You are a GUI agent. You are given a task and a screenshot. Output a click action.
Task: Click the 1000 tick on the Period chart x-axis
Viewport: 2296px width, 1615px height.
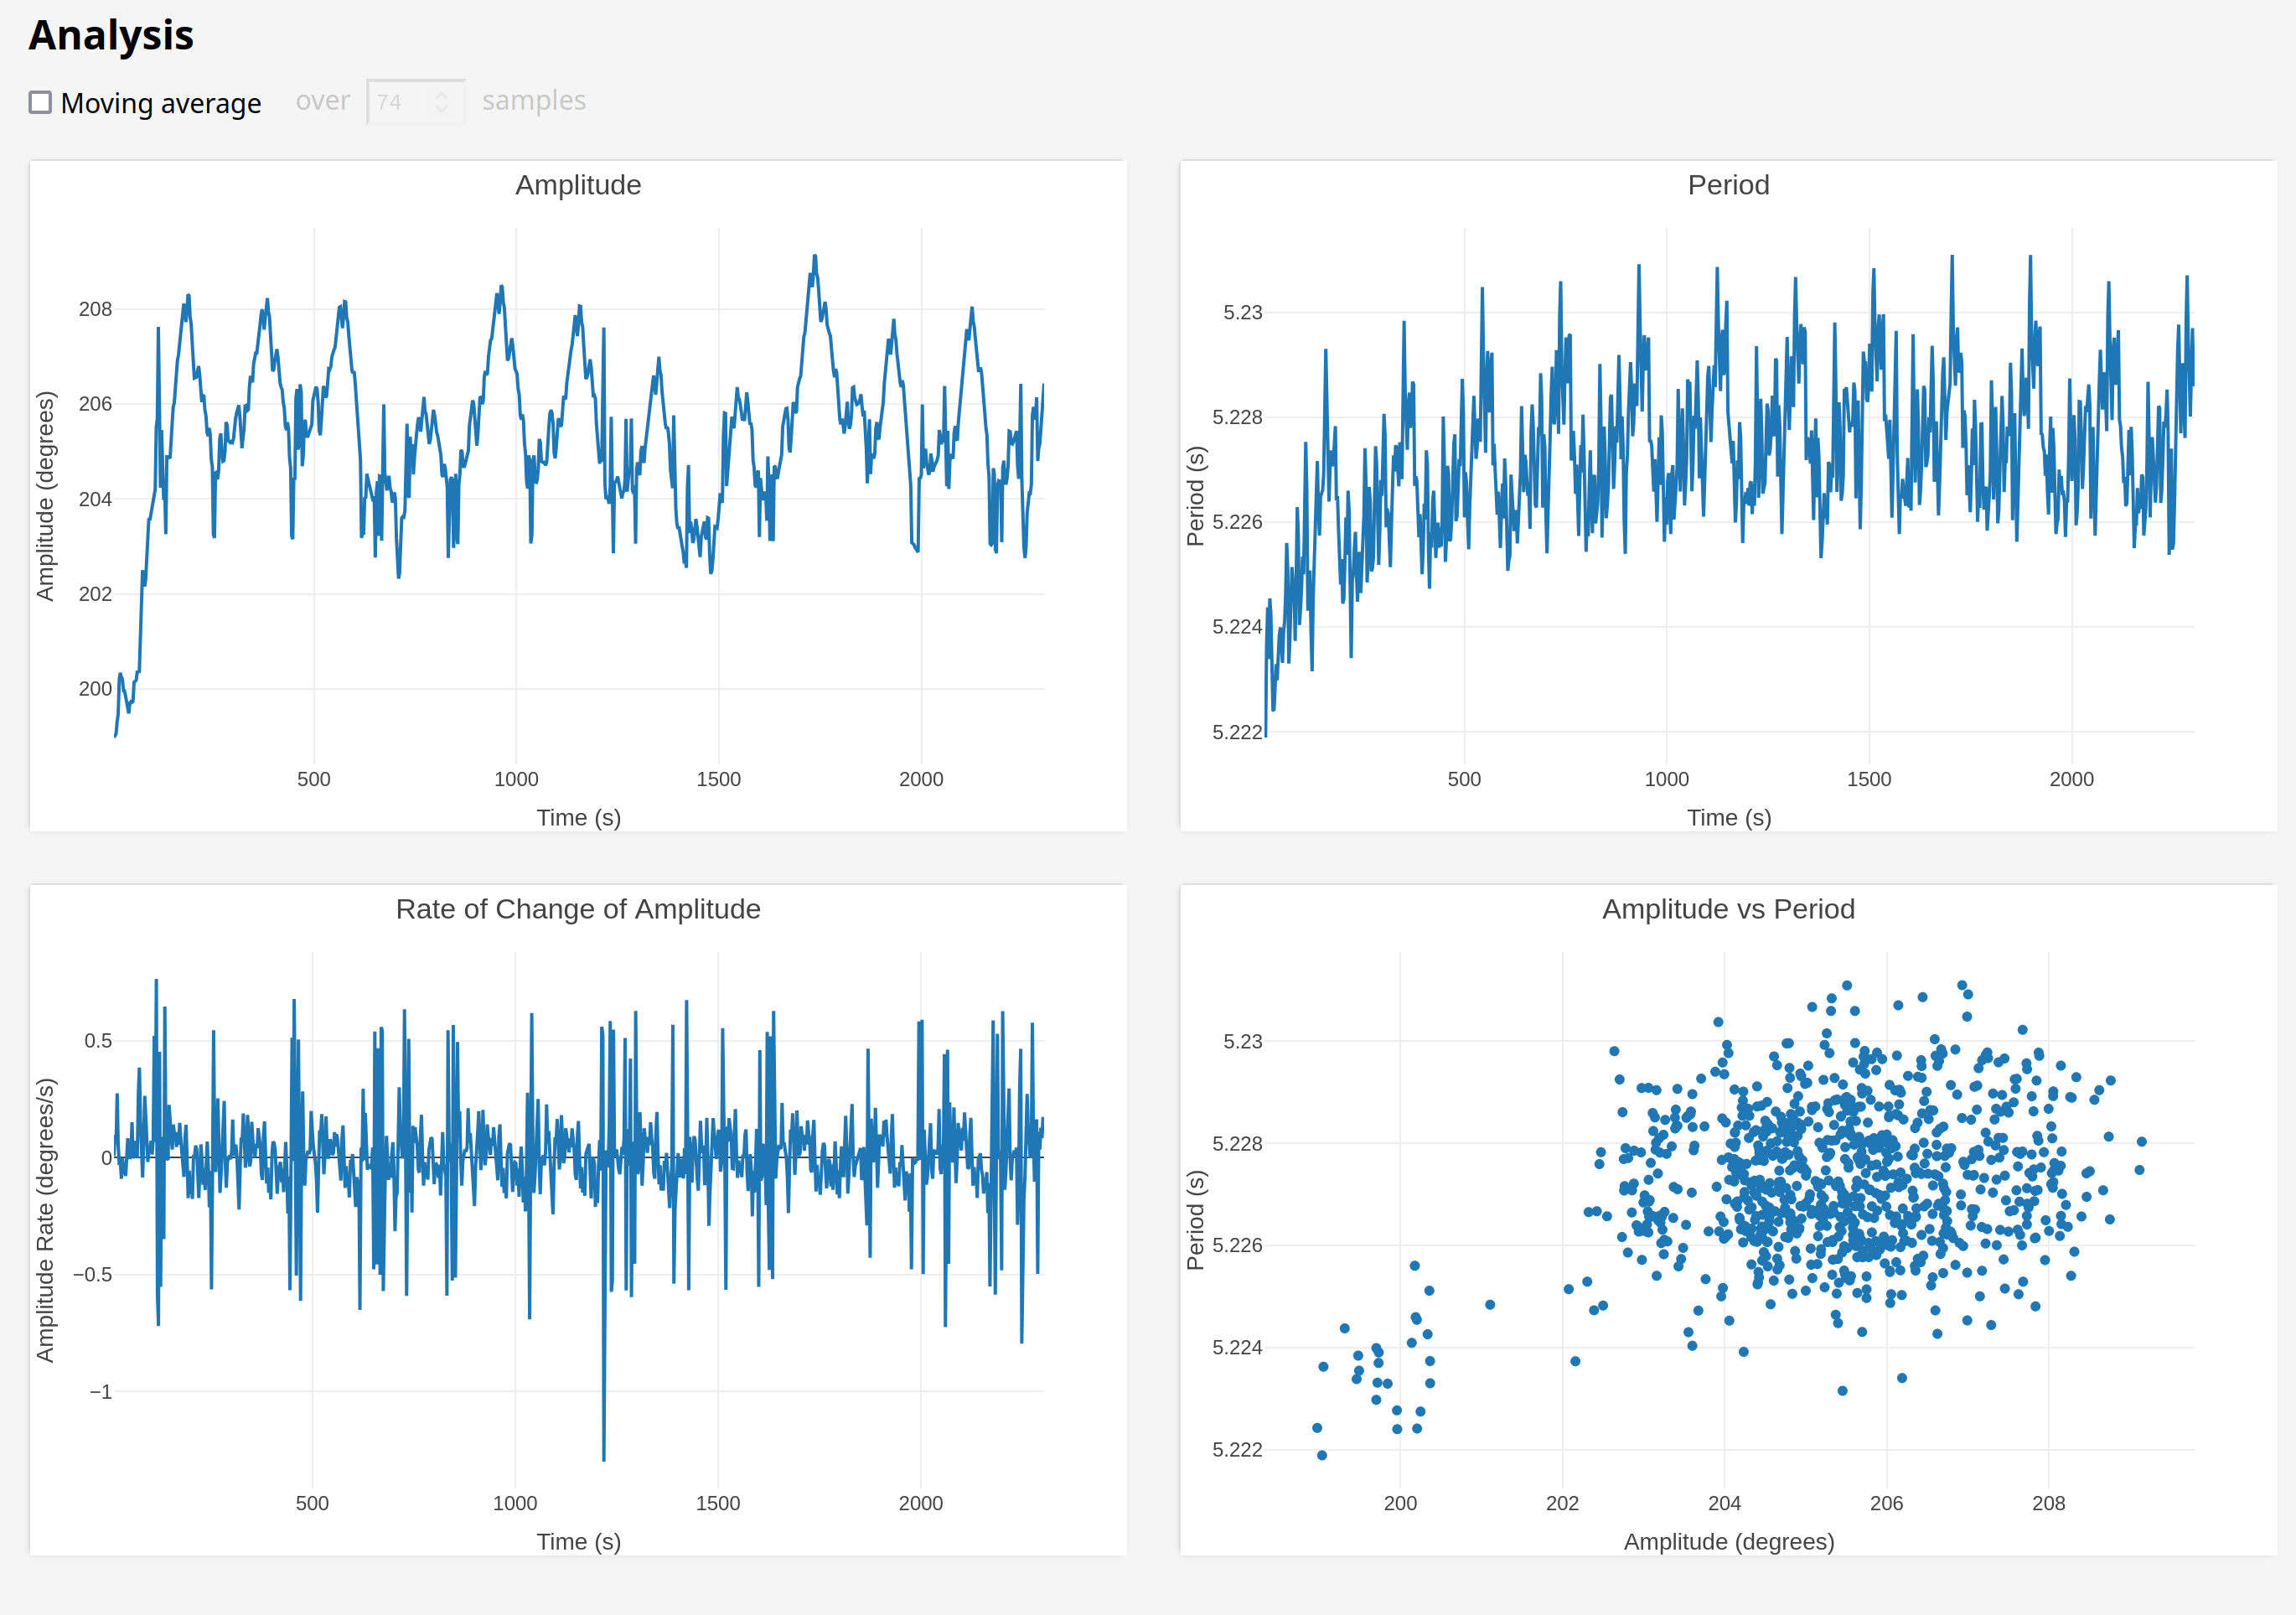[x=1666, y=779]
